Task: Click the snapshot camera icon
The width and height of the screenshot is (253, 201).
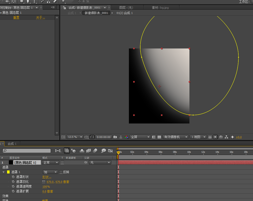Action: pyautogui.click(x=115, y=137)
